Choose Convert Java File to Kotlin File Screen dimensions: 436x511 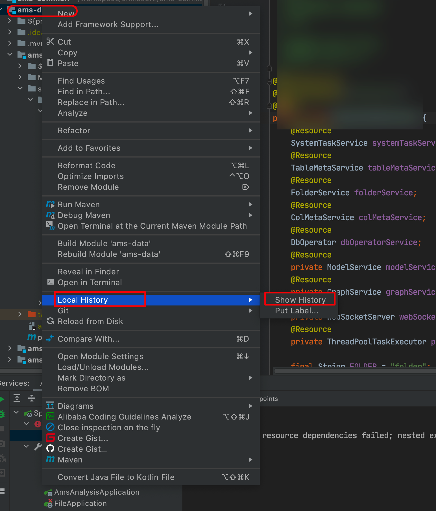pyautogui.click(x=151, y=477)
